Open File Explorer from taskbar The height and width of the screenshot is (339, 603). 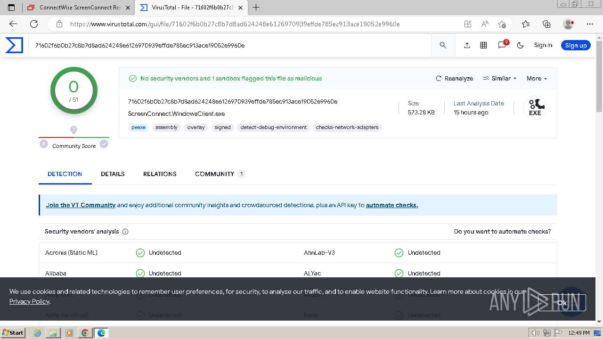(x=53, y=333)
